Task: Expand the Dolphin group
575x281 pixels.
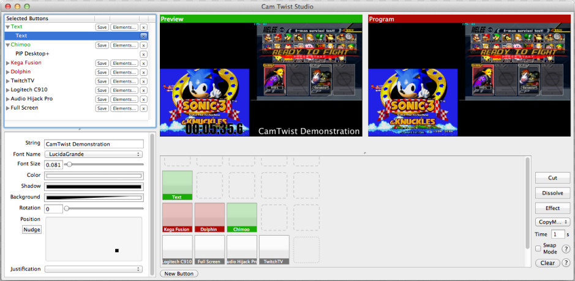Action: click(8, 72)
